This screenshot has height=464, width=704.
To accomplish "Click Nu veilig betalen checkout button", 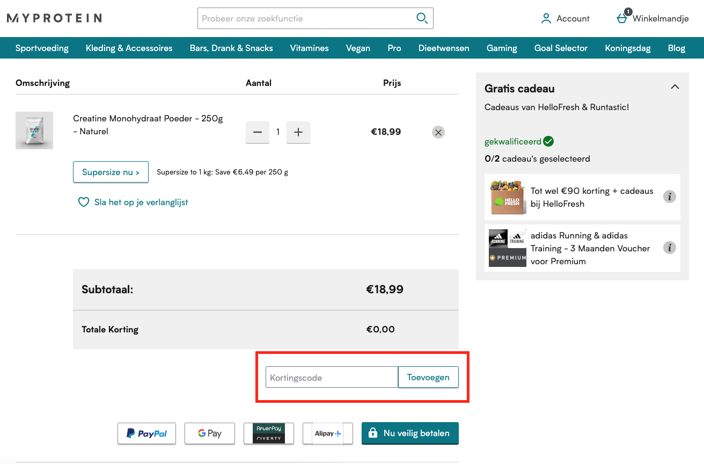I will pyautogui.click(x=410, y=433).
